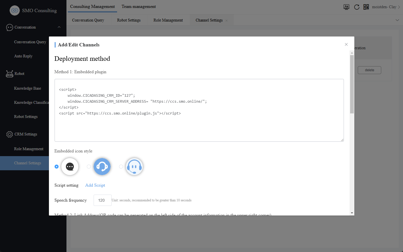The height and width of the screenshot is (252, 403).
Task: Click the scrollbar down arrow in dialog
Action: pyautogui.click(x=352, y=213)
